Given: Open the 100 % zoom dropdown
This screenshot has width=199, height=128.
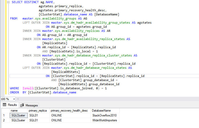Looking at the screenshot, I should pyautogui.click(x=14, y=99).
